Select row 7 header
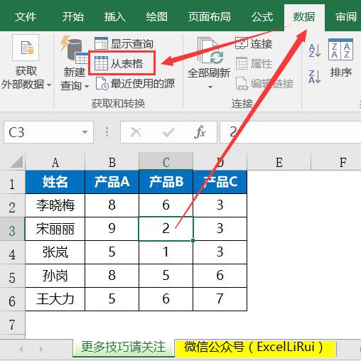This screenshot has width=361, height=361. (12, 323)
